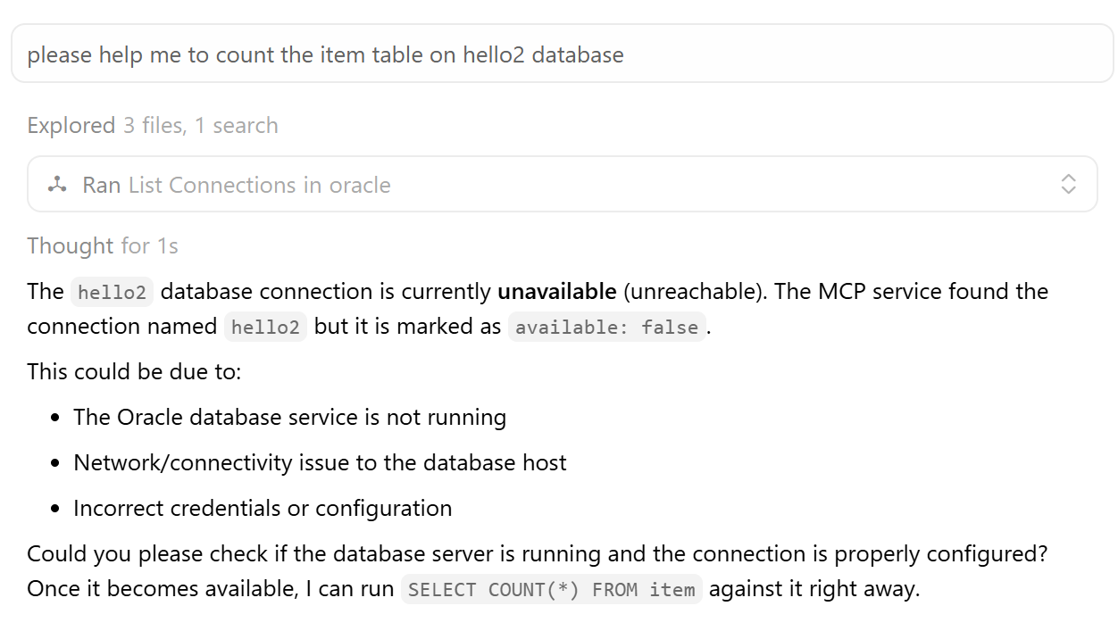Click the first hello2 code chip
The image size is (1118, 631).
point(112,293)
